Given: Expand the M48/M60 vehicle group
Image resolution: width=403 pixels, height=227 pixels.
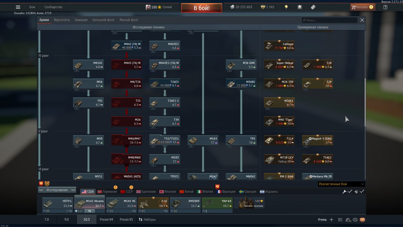Looking at the screenshot, I should pos(127,160).
